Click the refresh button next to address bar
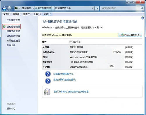 [97, 8]
